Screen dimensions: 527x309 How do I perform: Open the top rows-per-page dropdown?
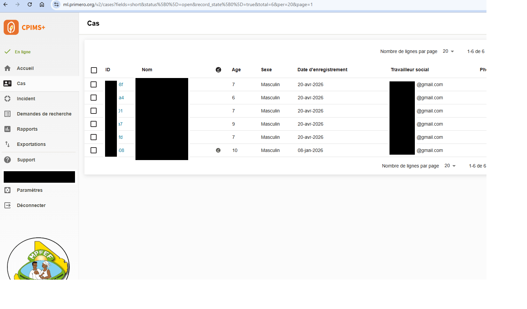448,51
